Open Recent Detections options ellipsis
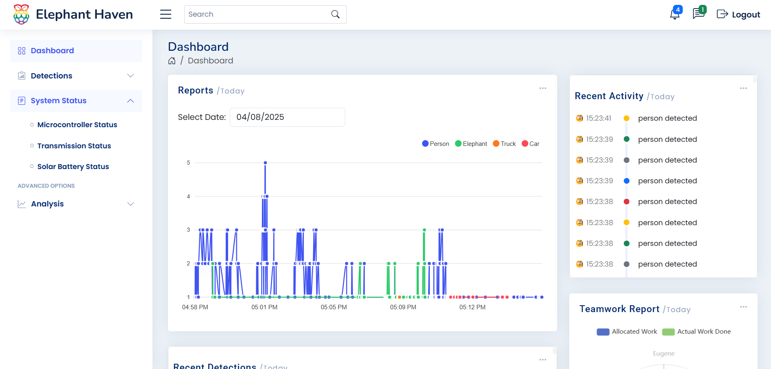The image size is (771, 369). click(543, 360)
